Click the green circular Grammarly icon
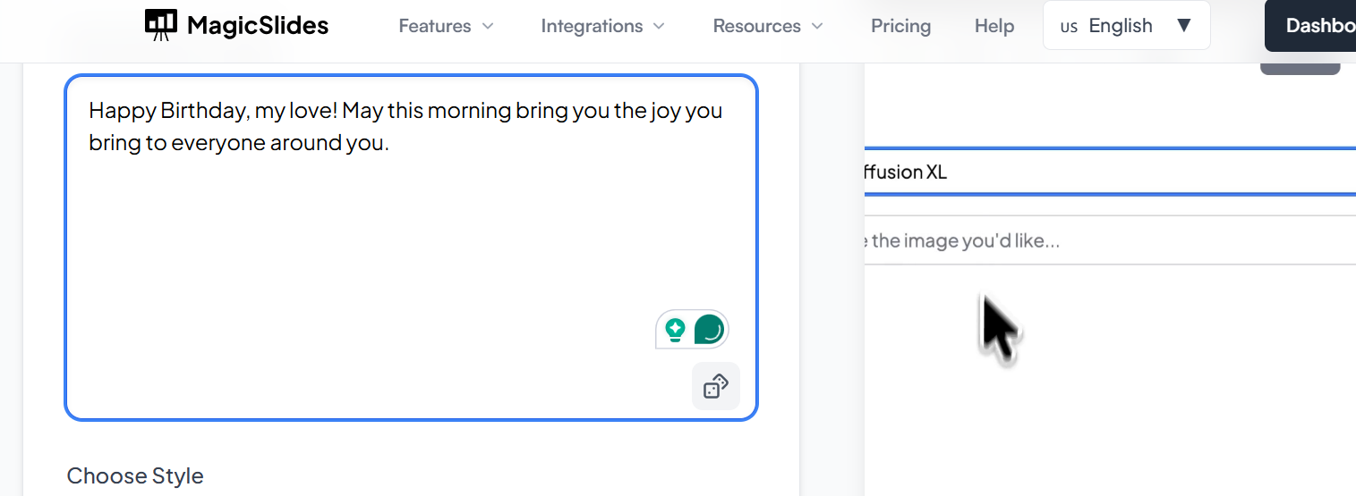Image resolution: width=1356 pixels, height=496 pixels. point(709,330)
